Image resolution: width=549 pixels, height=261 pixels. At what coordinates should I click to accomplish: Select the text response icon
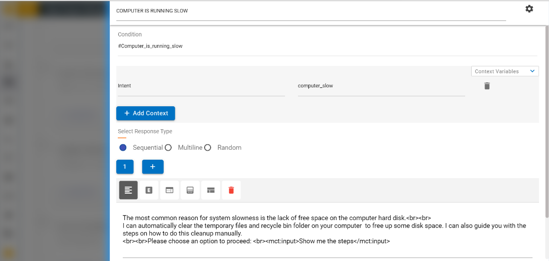pyautogui.click(x=128, y=190)
